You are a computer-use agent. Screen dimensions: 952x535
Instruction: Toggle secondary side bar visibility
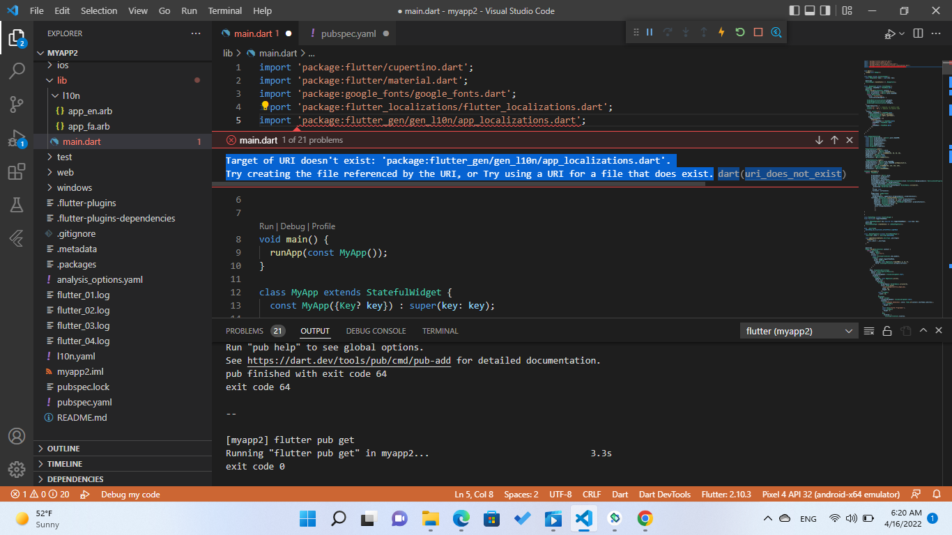825,10
